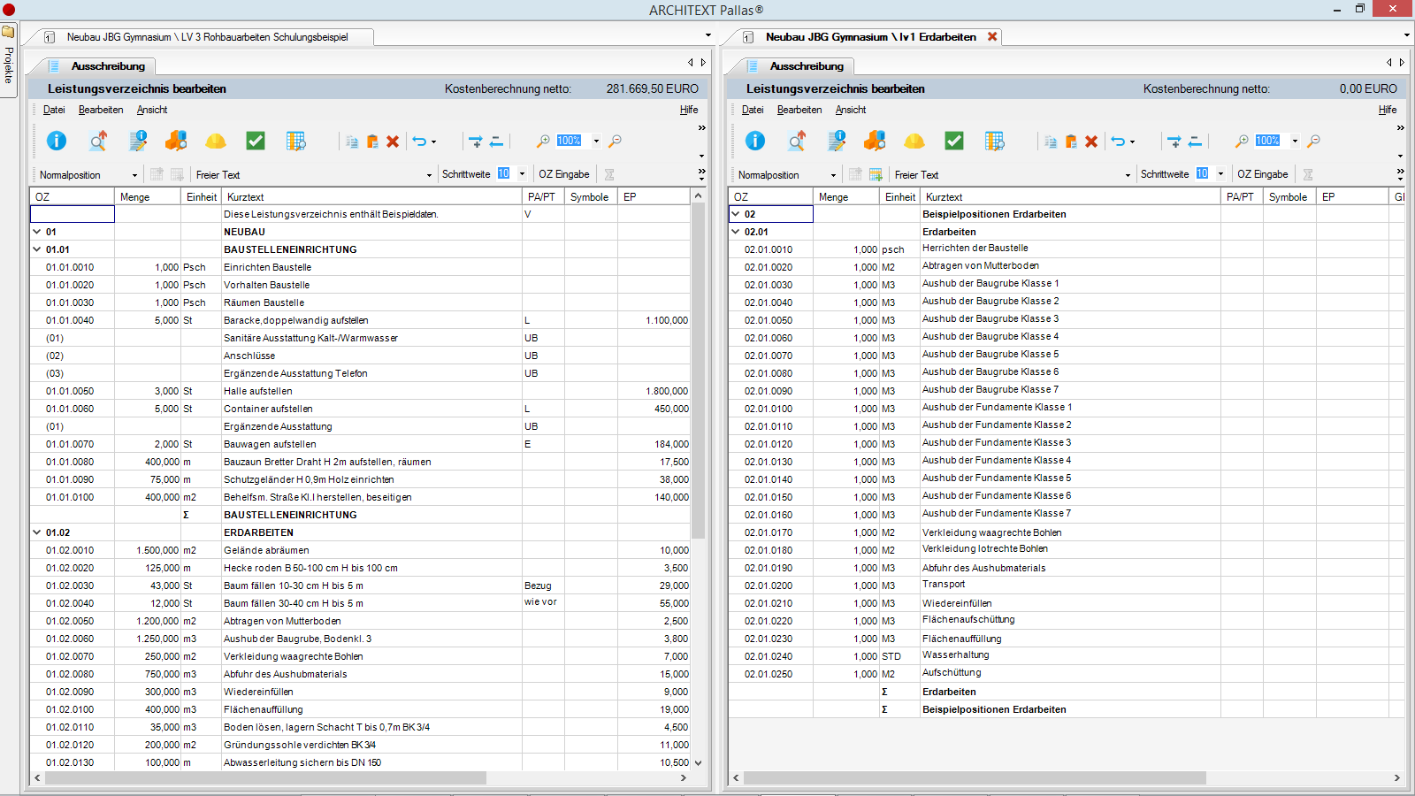Open the Schrittweite dropdown in left pane
1415x796 pixels.
click(522, 174)
